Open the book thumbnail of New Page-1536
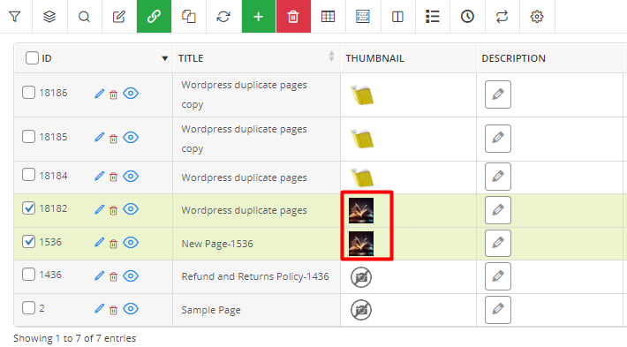Screen dimensions: 627x347 click(x=361, y=244)
